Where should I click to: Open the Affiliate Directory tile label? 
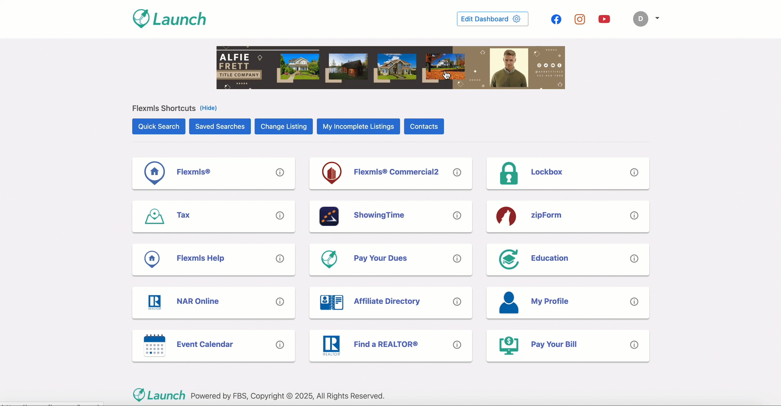click(x=387, y=301)
